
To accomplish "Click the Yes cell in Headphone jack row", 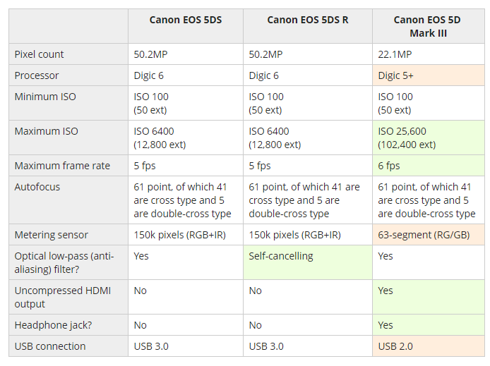I will coord(429,325).
